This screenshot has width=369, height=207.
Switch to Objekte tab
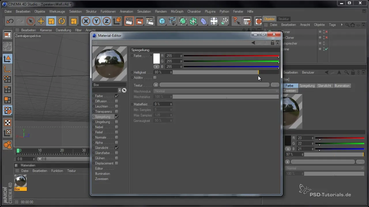click(270, 19)
